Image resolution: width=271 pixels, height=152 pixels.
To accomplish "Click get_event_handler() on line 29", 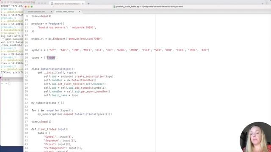I will [95, 92].
